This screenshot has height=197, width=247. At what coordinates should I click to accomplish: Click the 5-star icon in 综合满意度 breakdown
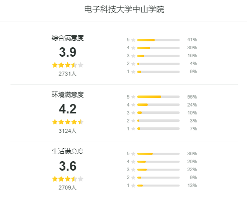pos(133,40)
